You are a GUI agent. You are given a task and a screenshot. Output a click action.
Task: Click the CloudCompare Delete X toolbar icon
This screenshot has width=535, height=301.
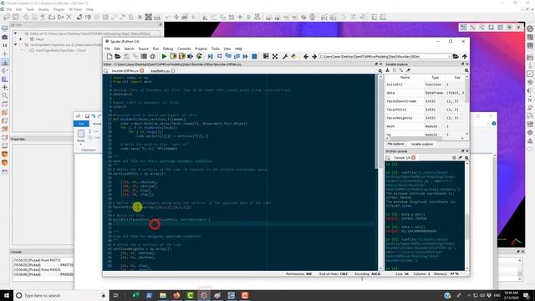click(69, 17)
